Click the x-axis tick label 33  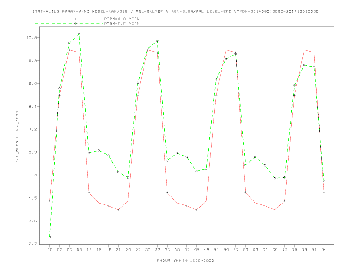pyautogui.click(x=157, y=250)
